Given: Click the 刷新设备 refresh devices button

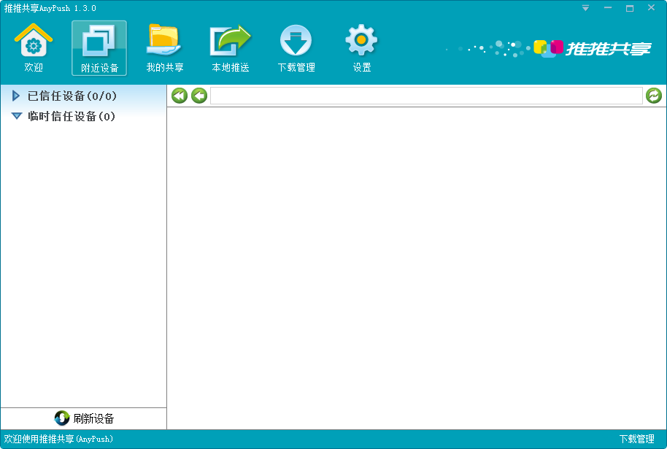Looking at the screenshot, I should [84, 418].
